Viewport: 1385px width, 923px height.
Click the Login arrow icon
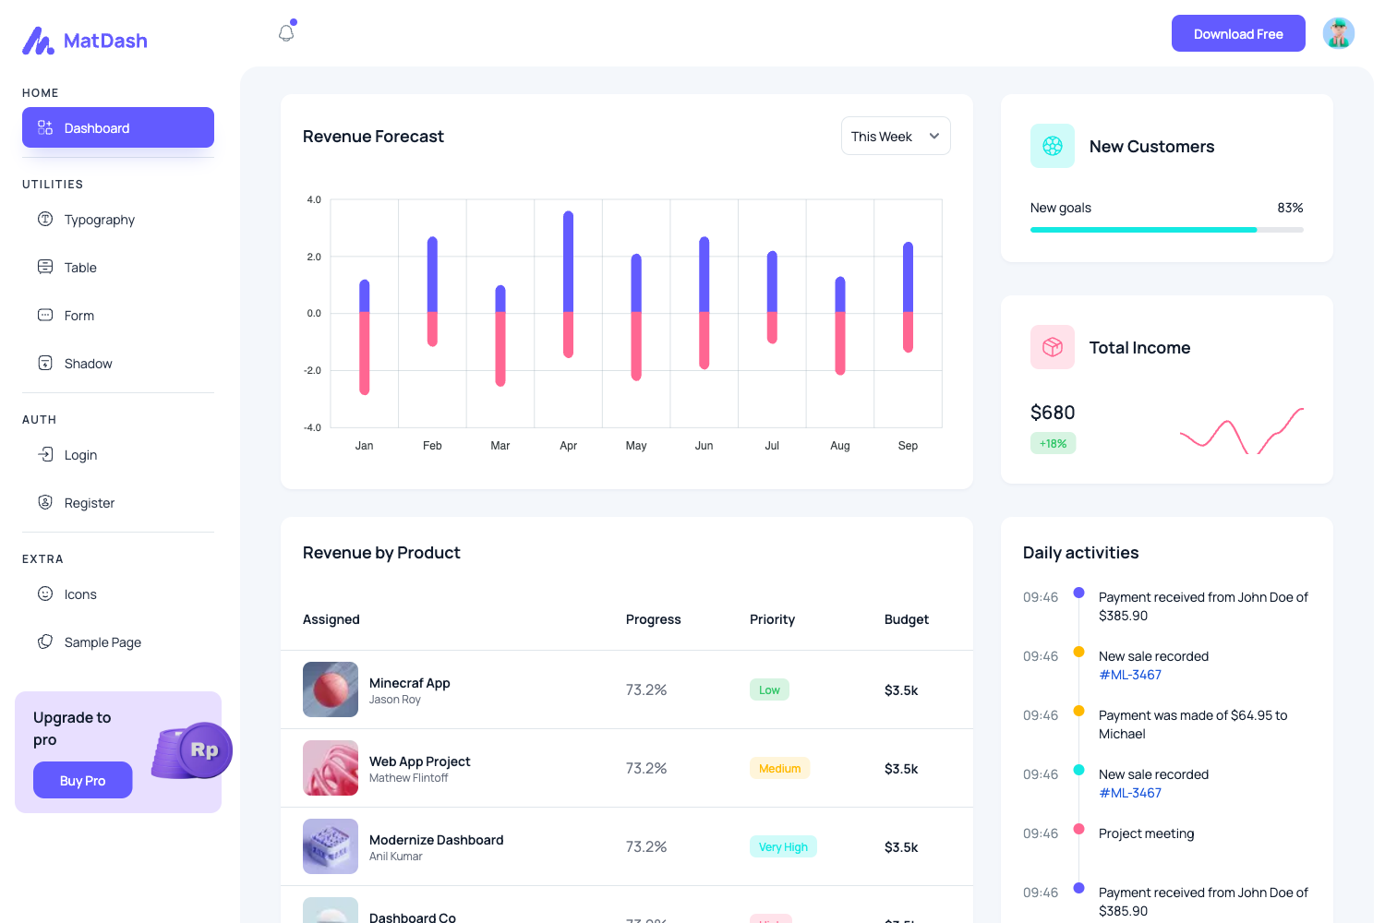tap(45, 454)
